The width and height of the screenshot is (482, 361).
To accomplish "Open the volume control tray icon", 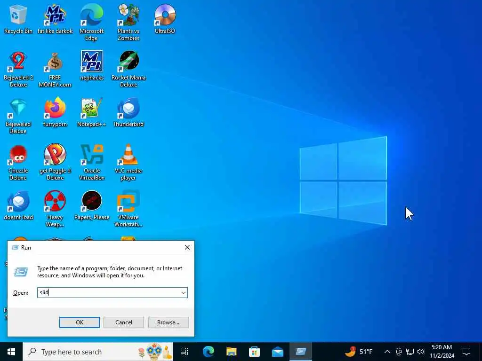I will pos(421,352).
